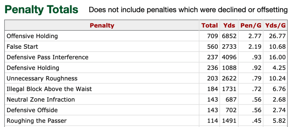Click Illegal Block Above the Waist
Viewport: 293px width, 127px height.
(x=49, y=89)
